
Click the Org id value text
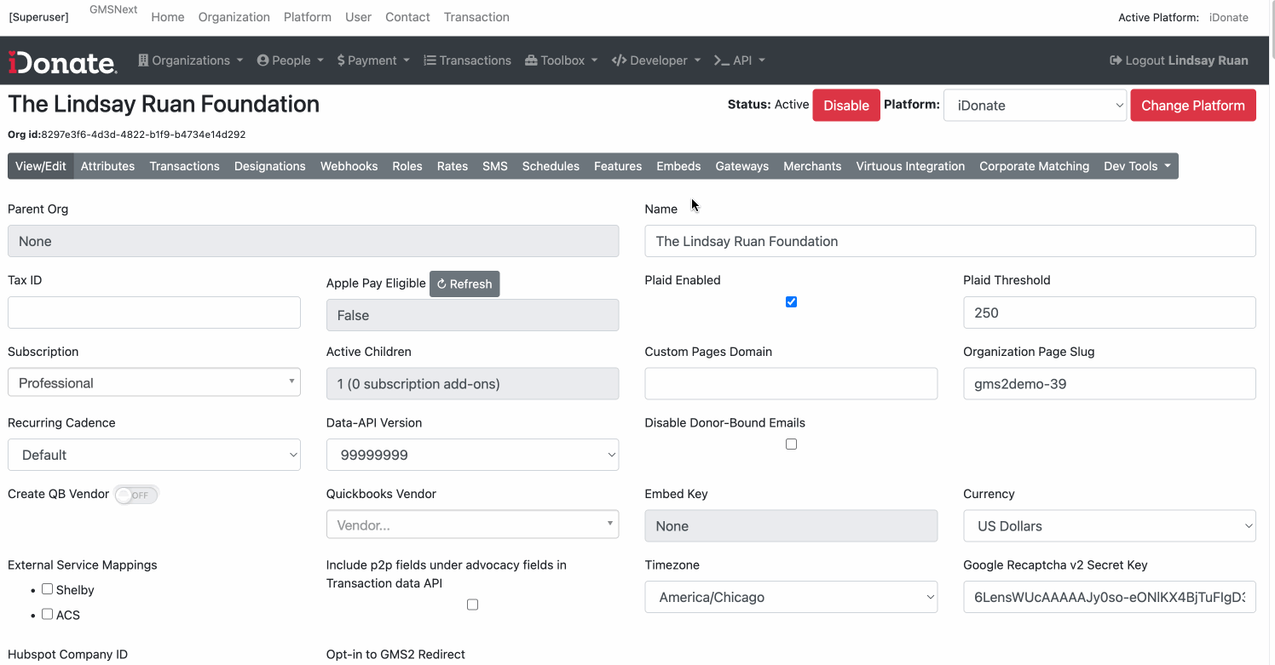pos(143,135)
